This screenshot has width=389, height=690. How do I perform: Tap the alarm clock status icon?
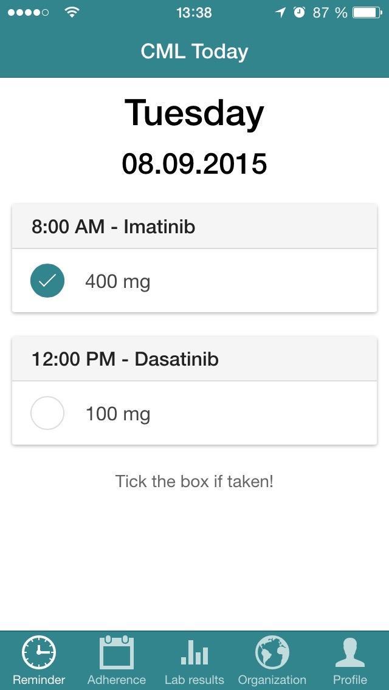point(299,12)
